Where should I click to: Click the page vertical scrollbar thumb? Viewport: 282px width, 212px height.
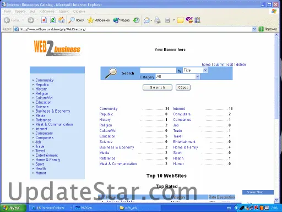click(276, 78)
